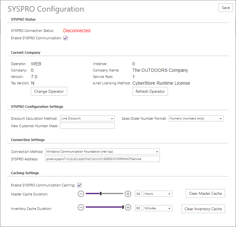
Task: Increase Master Cache Duration with plus icon
Action: (128, 194)
